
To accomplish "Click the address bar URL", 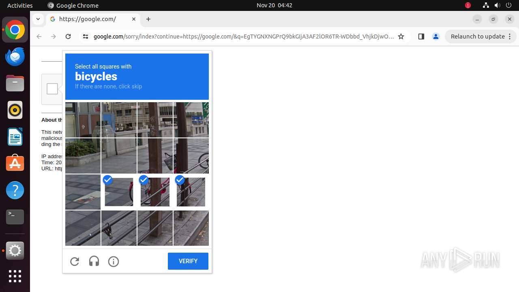I will (x=244, y=36).
